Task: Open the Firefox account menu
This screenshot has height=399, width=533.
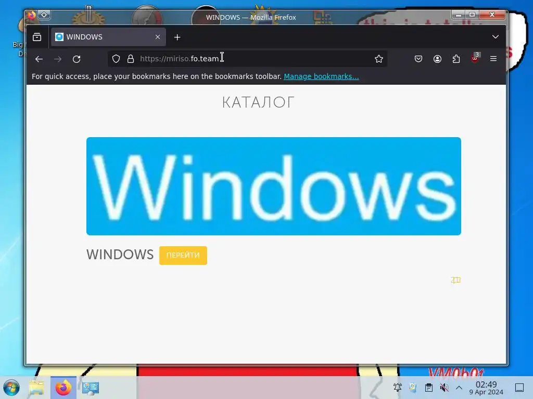Action: pos(437,59)
